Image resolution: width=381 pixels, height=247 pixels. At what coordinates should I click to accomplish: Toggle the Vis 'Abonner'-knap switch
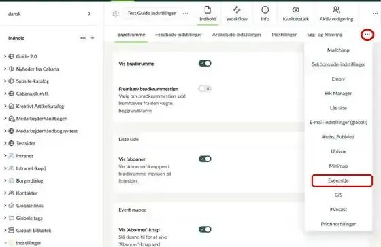(x=205, y=229)
